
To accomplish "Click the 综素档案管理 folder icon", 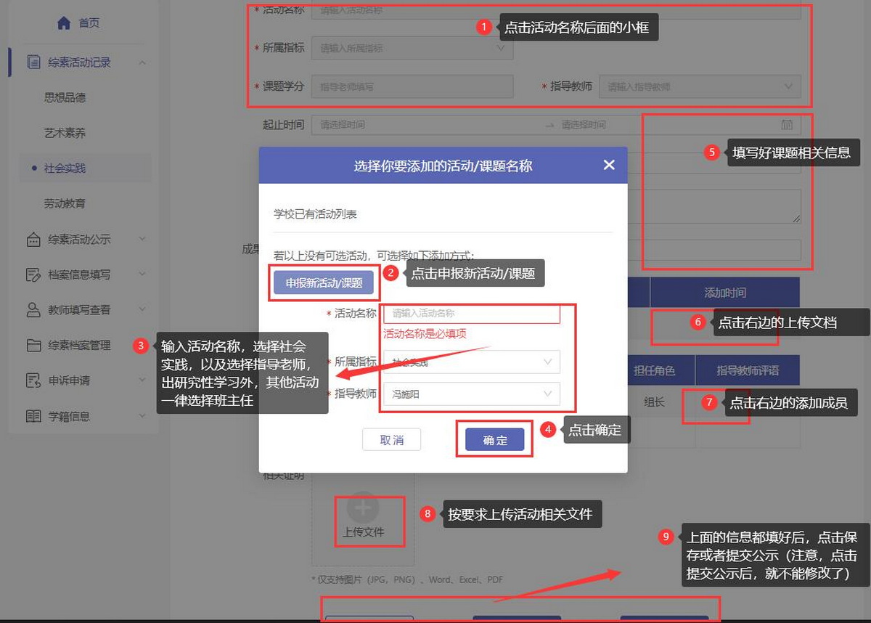I will pos(33,346).
